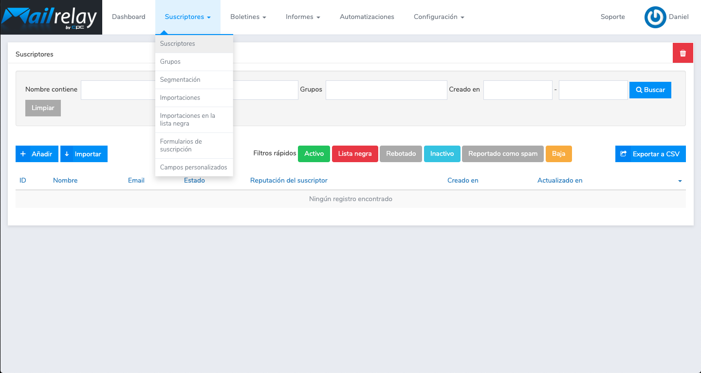Click the red trash delete icon
The image size is (701, 373).
point(683,53)
